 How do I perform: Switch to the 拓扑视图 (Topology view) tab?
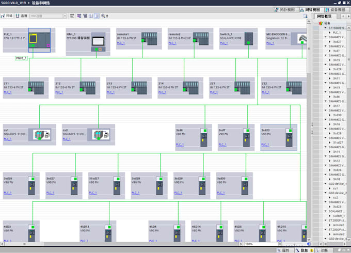[285, 10]
